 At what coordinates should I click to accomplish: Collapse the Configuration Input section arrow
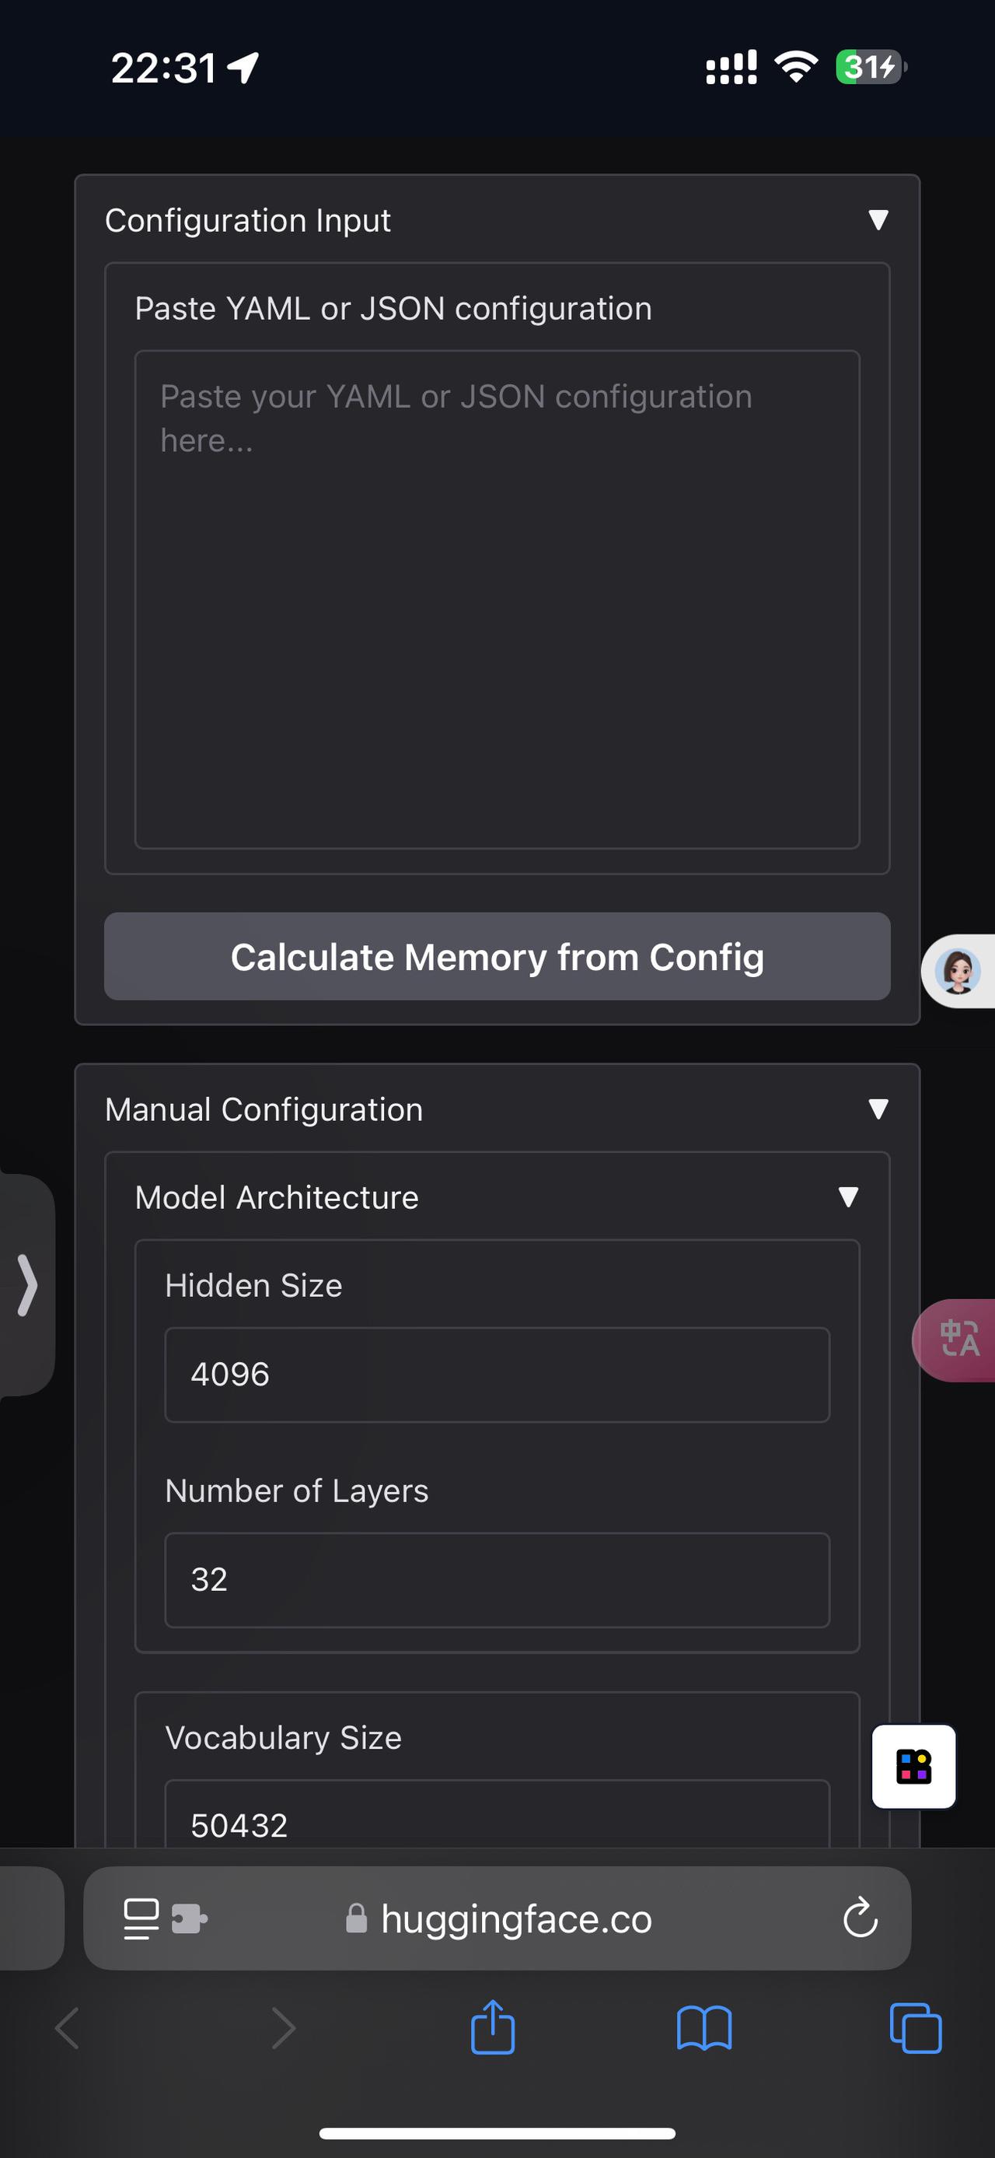click(x=878, y=220)
